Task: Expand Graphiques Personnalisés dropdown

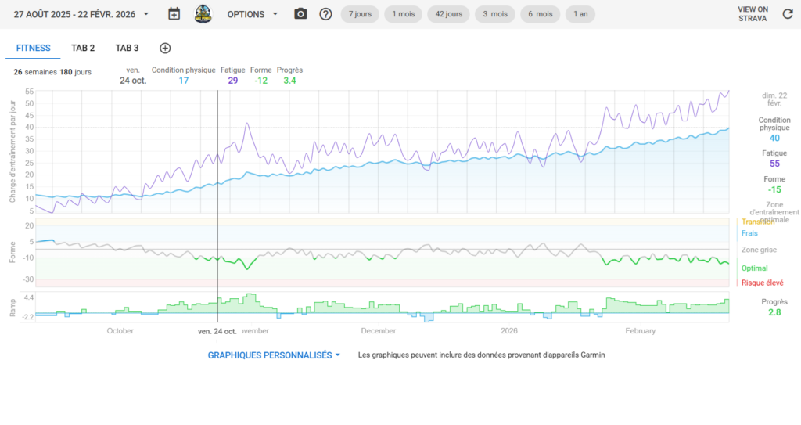Action: point(274,355)
